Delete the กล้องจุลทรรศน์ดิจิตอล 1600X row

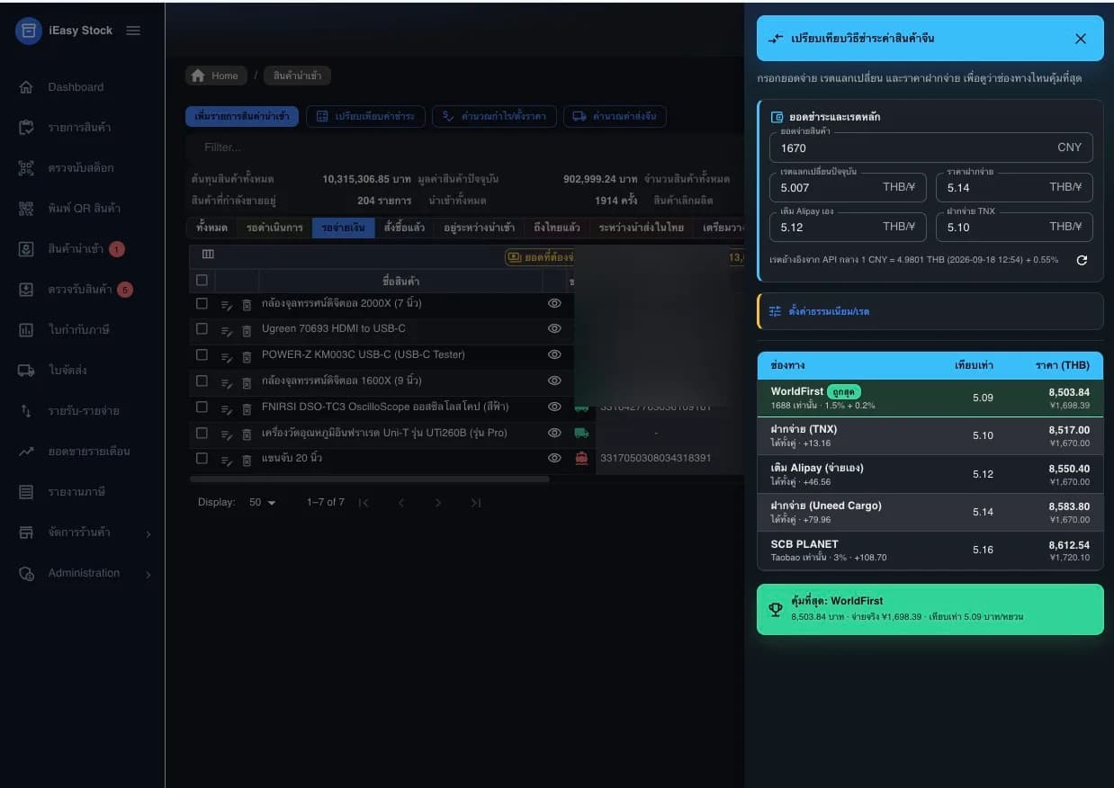coord(247,382)
